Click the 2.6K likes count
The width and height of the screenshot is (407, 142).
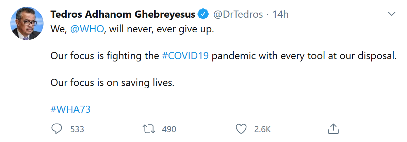pyautogui.click(x=262, y=129)
